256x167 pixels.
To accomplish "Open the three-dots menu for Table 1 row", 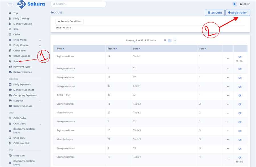I will [228, 58].
